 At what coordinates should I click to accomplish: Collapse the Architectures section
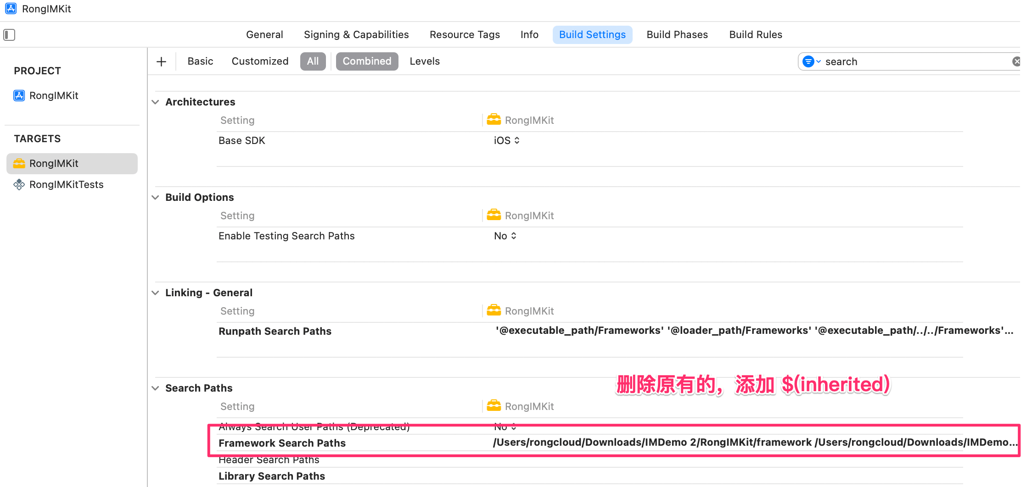pos(156,102)
